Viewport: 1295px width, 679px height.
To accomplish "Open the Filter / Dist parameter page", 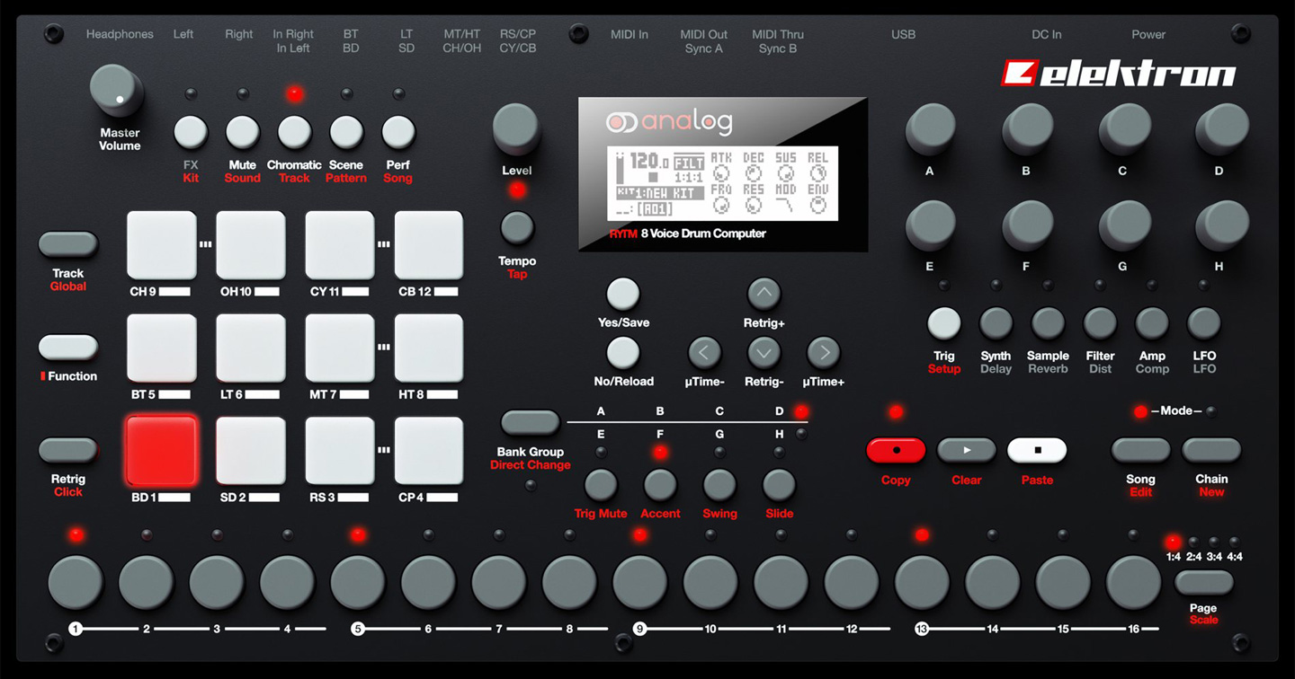I will [1100, 322].
